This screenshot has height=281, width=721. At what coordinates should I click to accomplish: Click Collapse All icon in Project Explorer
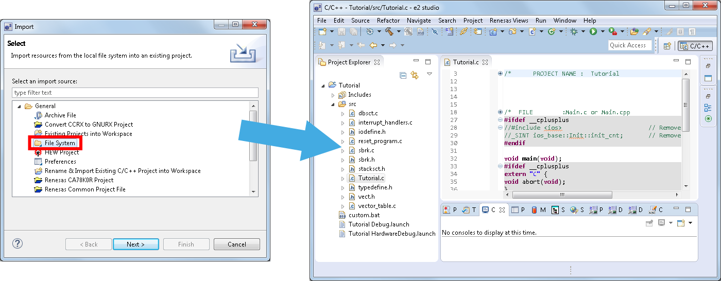click(x=403, y=75)
